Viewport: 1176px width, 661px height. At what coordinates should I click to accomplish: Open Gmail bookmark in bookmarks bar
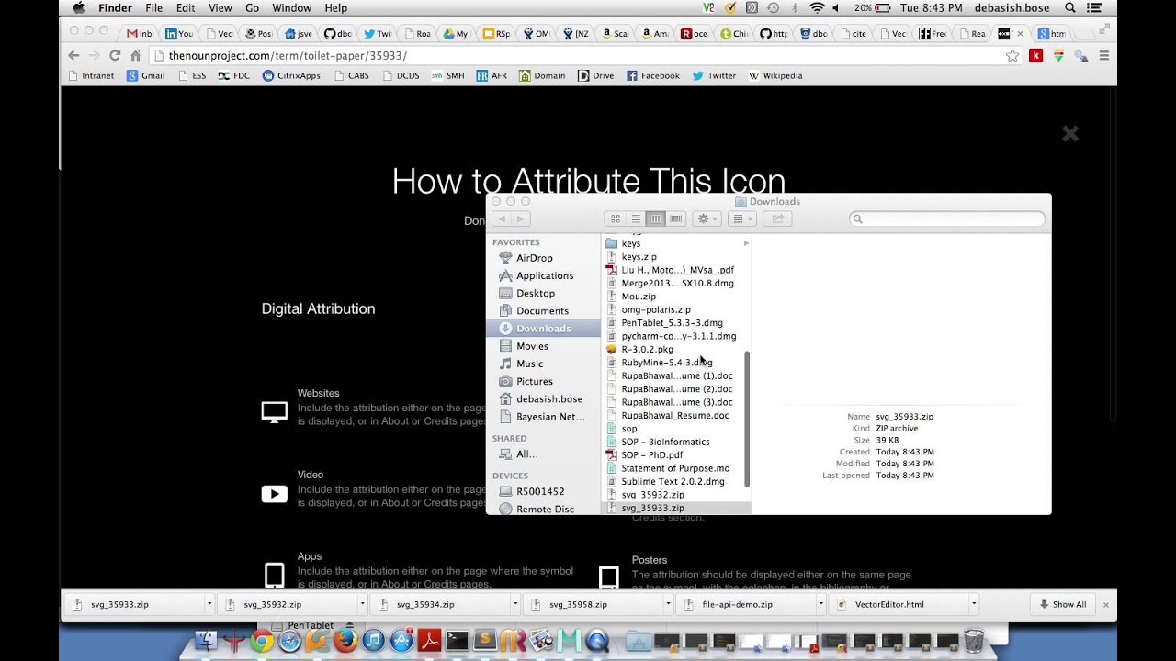[x=146, y=75]
